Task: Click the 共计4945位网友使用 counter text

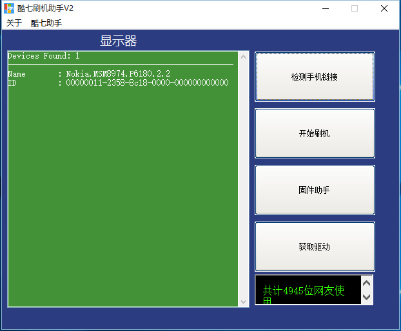Action: click(304, 294)
